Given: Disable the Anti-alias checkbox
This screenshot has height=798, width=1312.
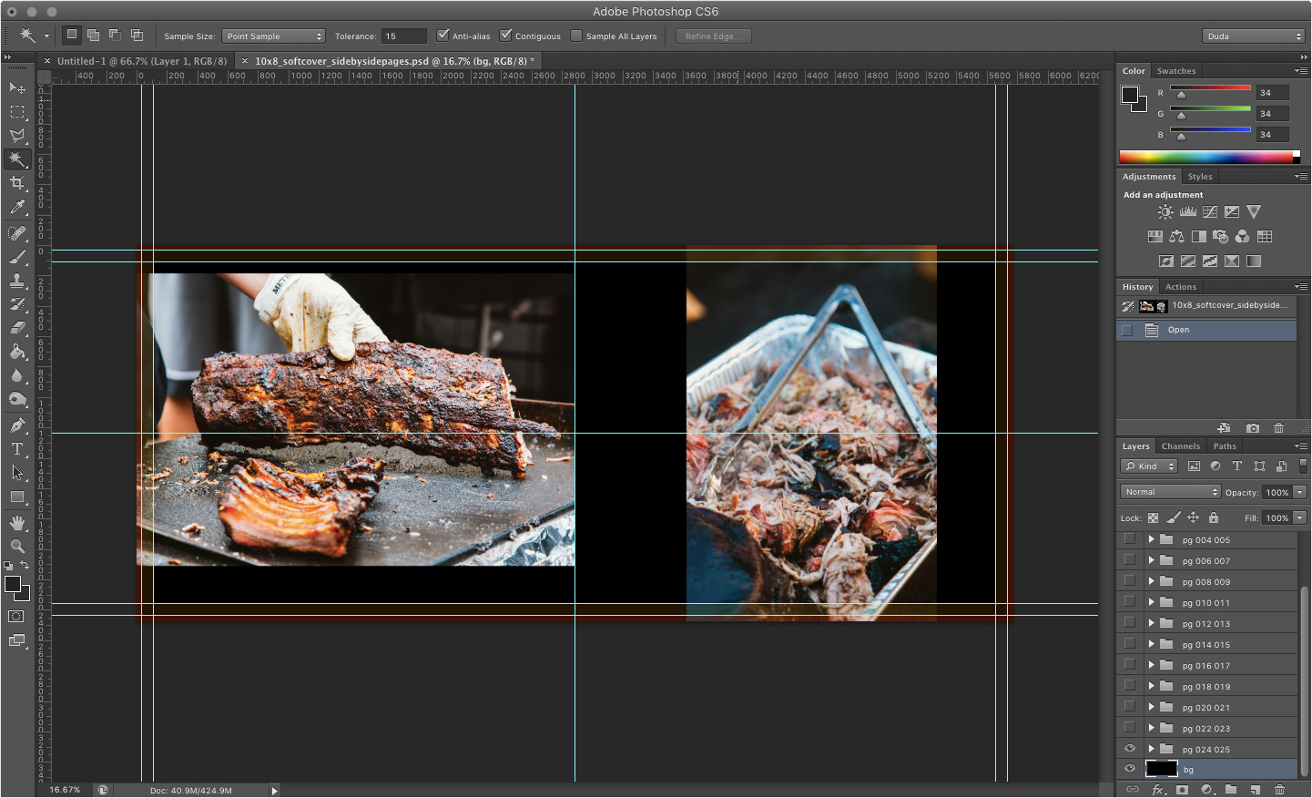Looking at the screenshot, I should pos(443,36).
